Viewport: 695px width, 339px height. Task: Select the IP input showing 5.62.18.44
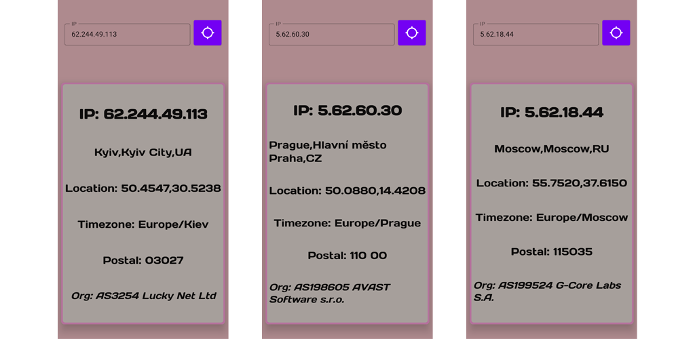[536, 35]
